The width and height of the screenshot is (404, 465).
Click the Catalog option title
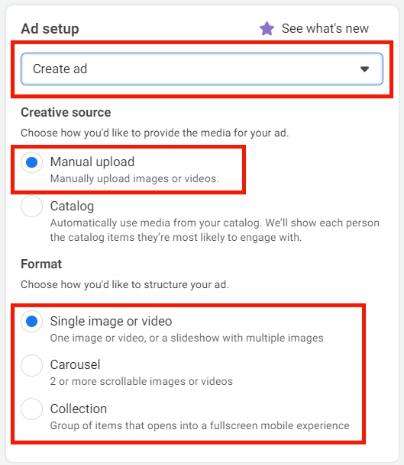(73, 206)
